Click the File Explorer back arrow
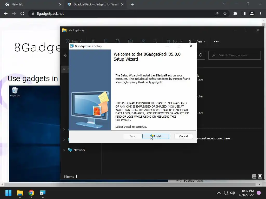The width and height of the screenshot is (266, 199). (66, 55)
